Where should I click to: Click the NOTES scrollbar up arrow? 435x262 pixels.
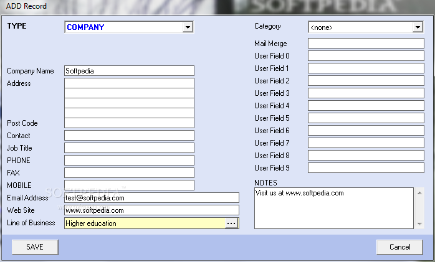coord(419,193)
